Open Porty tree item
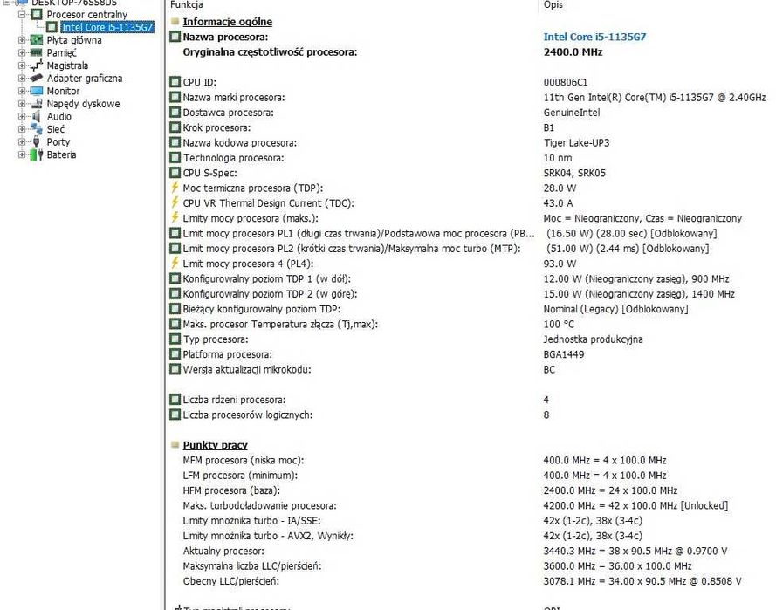Image resolution: width=776 pixels, height=610 pixels. 58,142
